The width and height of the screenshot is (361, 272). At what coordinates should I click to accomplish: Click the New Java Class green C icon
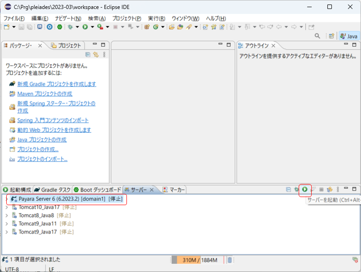(x=156, y=27)
